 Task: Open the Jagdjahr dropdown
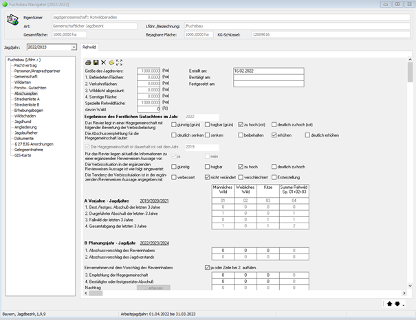pyautogui.click(x=74, y=47)
